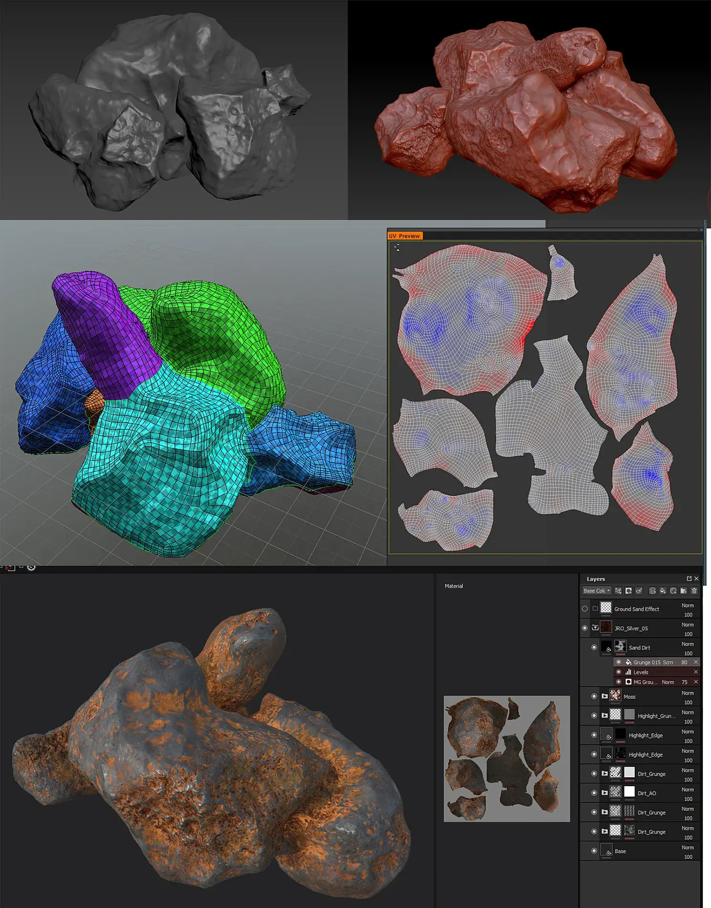Remove the MG Grou... effect
This screenshot has width=711, height=908.
point(696,682)
